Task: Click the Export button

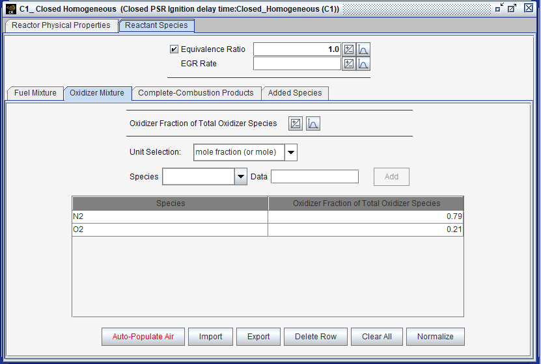Action: tap(258, 337)
